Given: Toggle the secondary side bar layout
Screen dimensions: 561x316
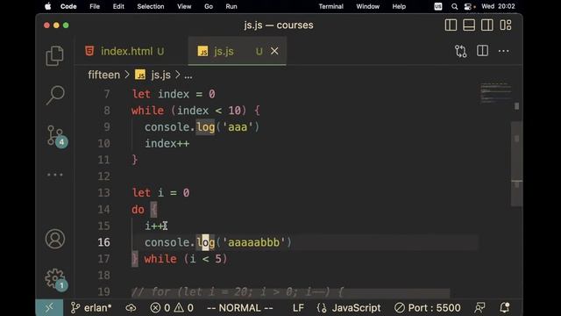Looking at the screenshot, I should 487,25.
